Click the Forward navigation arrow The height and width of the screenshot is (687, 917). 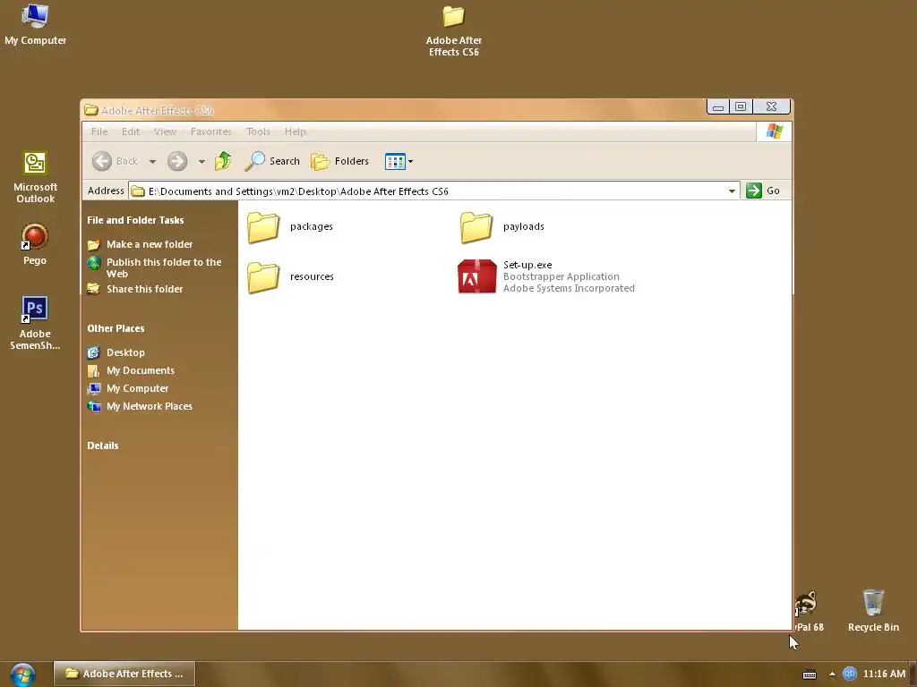pos(177,161)
